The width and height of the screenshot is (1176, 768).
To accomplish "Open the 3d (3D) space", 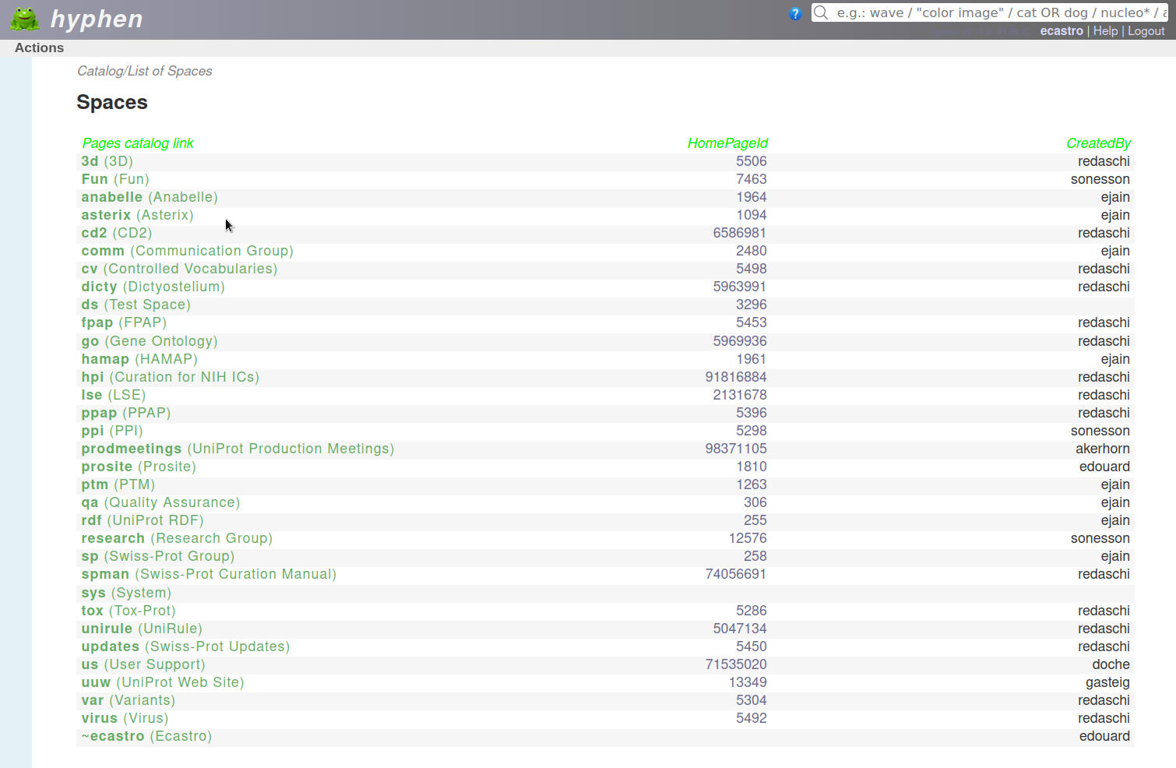I will (107, 161).
